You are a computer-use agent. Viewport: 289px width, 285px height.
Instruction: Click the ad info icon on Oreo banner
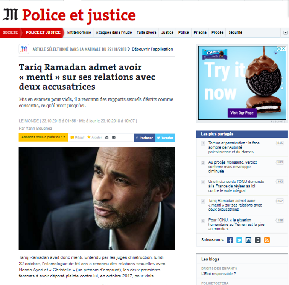point(279,49)
